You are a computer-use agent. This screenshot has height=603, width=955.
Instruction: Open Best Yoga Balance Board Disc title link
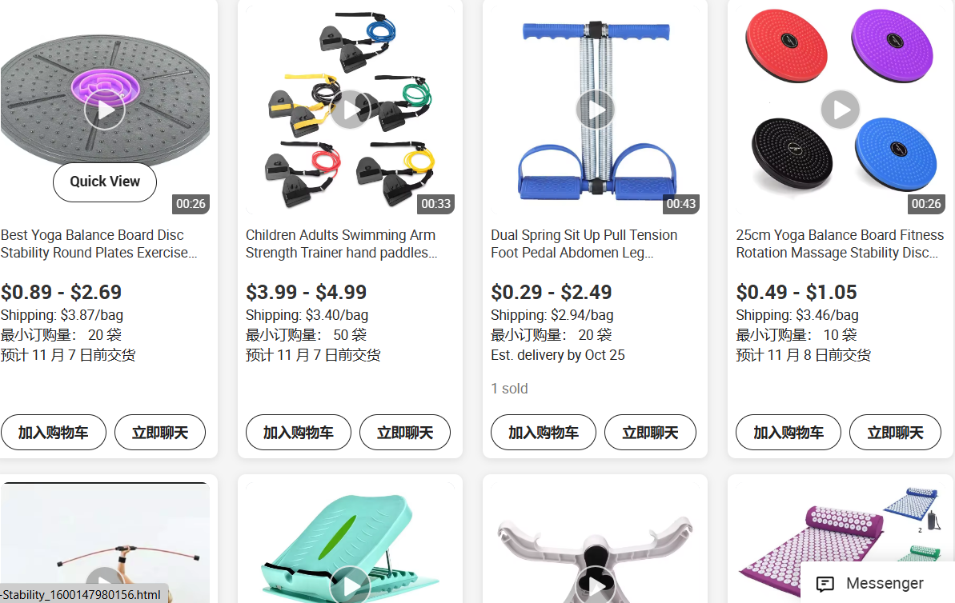tap(98, 244)
